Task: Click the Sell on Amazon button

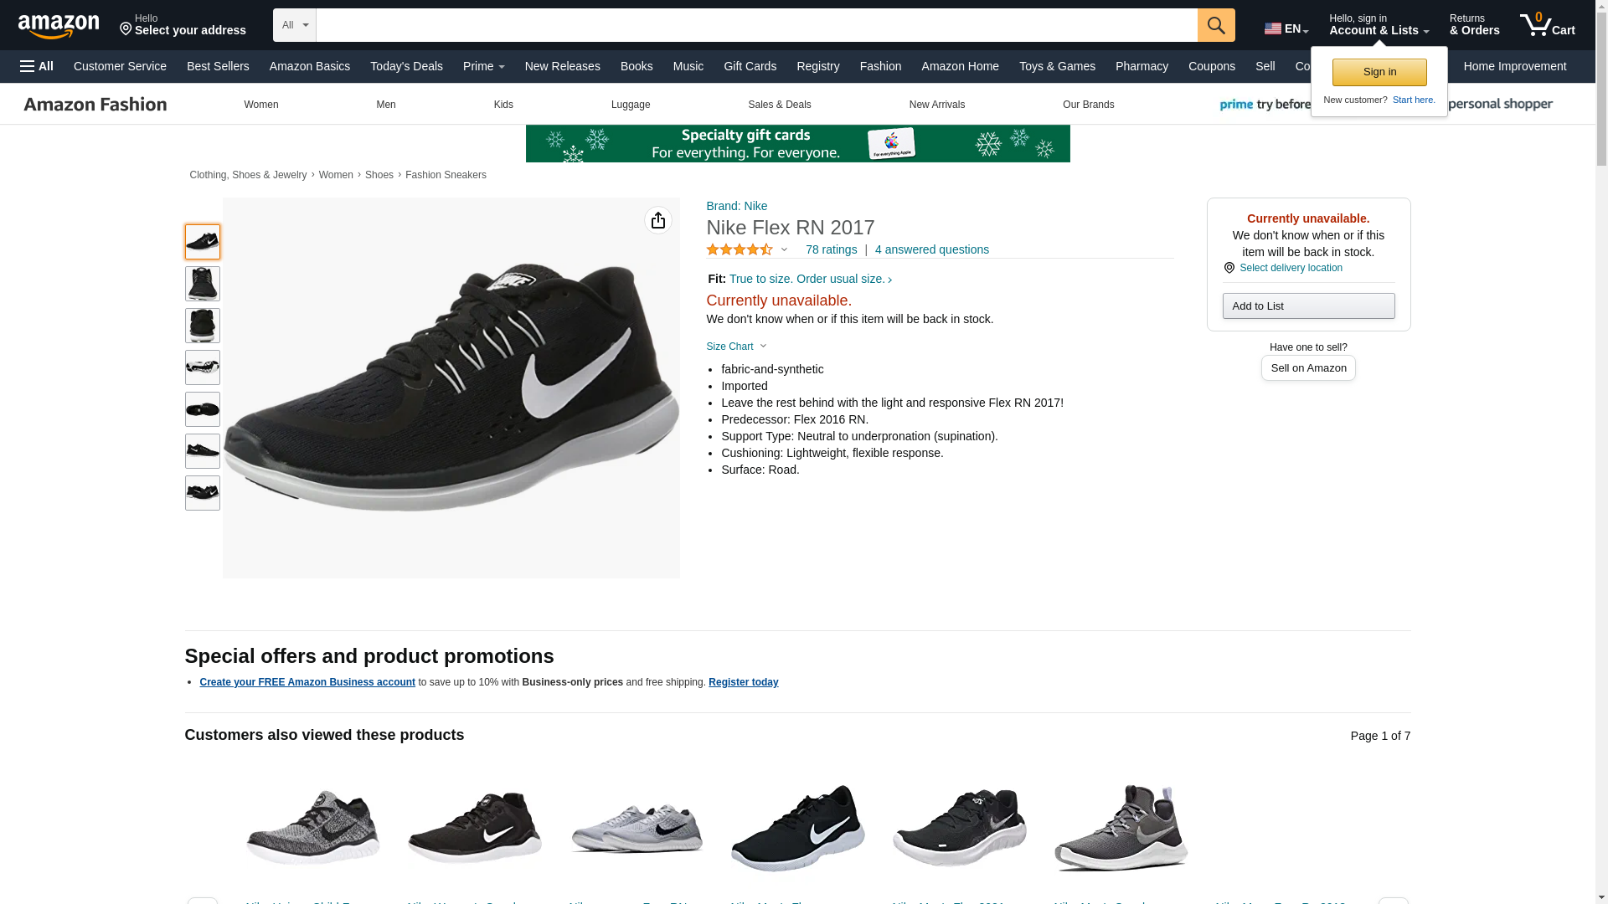Action: (x=1308, y=368)
